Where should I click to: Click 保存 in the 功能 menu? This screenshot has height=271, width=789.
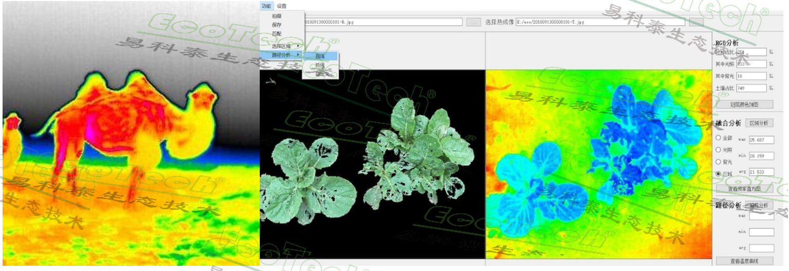click(277, 25)
